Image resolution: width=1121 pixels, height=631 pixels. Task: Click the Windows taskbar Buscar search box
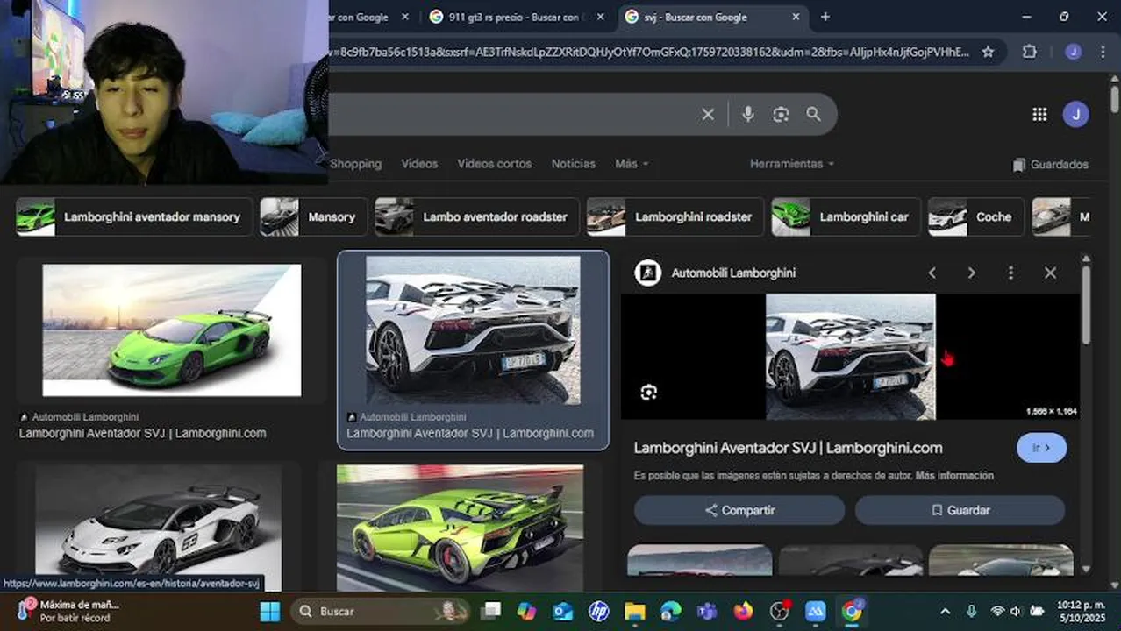click(381, 611)
